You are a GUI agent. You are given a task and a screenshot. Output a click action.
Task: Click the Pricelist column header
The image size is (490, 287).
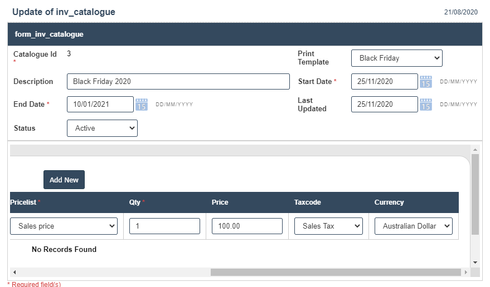23,202
